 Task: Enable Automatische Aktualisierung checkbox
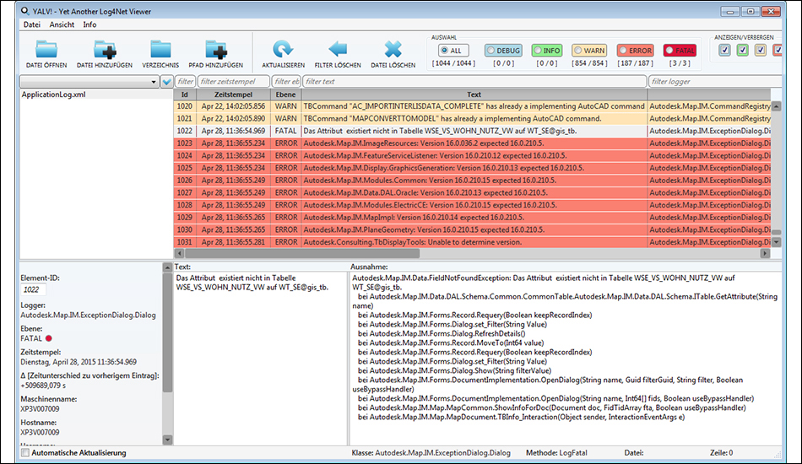(x=25, y=453)
